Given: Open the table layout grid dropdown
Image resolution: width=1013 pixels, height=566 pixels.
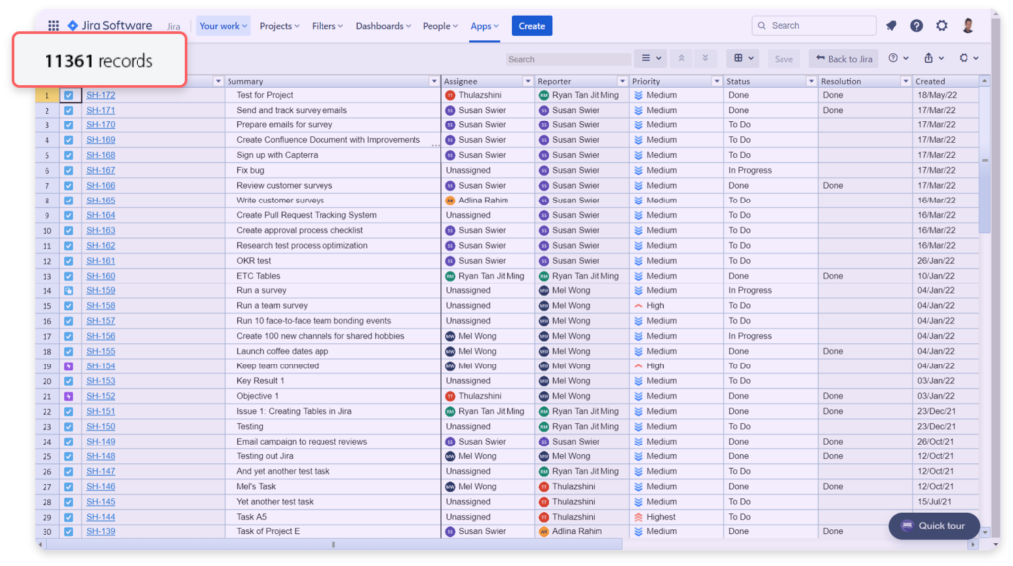Looking at the screenshot, I should click(743, 58).
